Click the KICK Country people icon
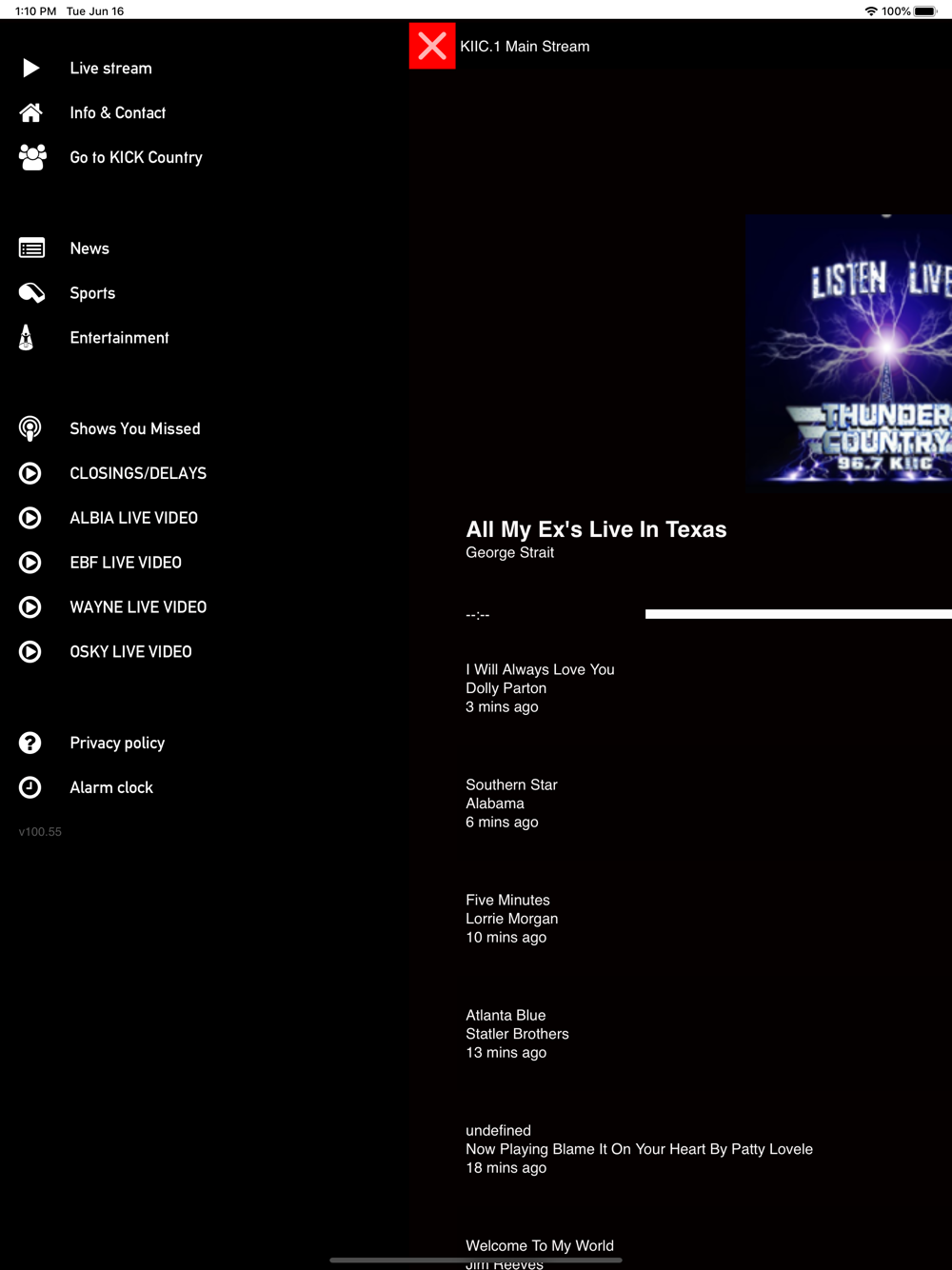 (x=32, y=157)
